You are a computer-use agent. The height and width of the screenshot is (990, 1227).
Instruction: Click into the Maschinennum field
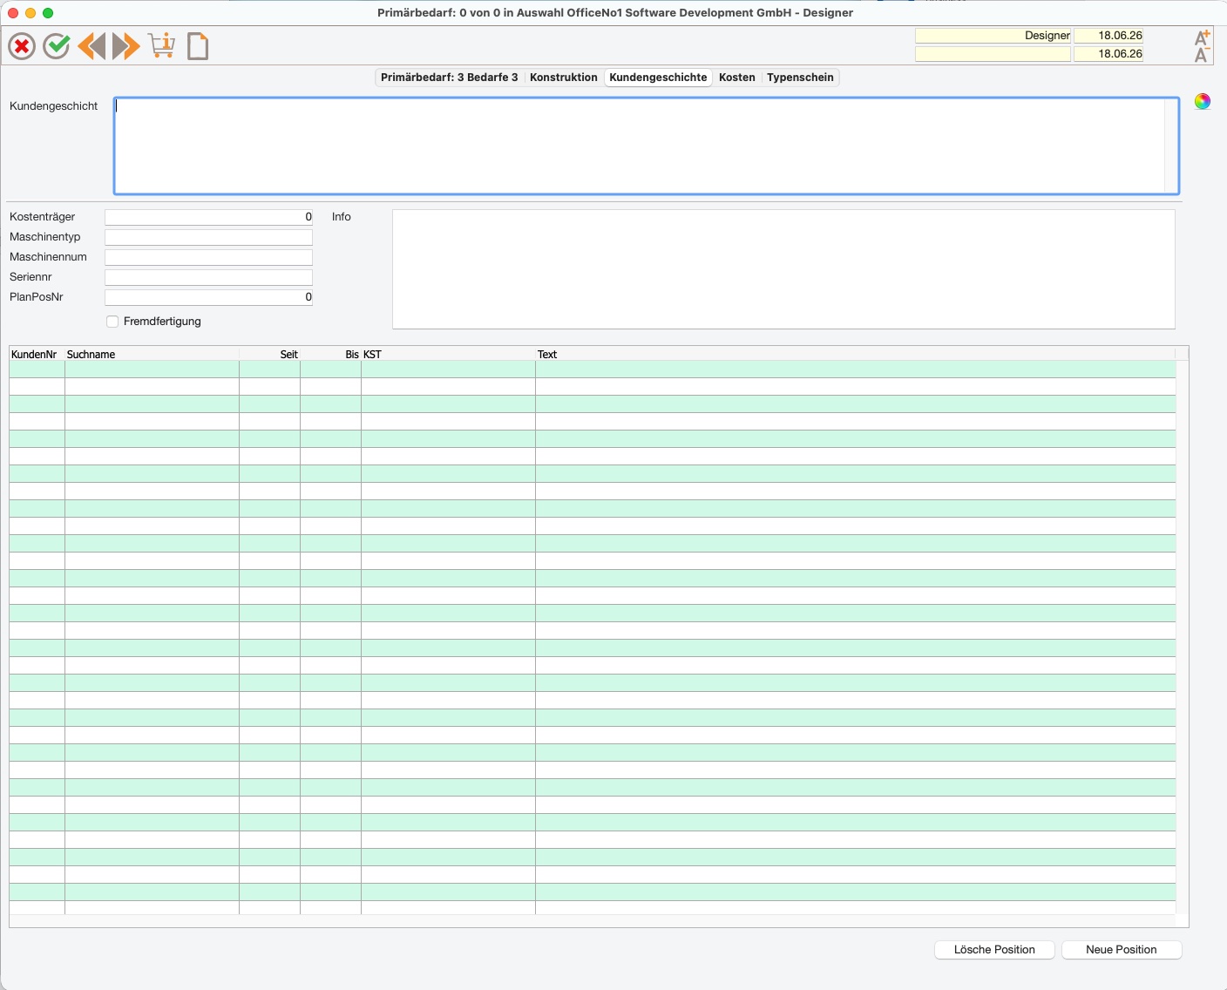point(208,257)
